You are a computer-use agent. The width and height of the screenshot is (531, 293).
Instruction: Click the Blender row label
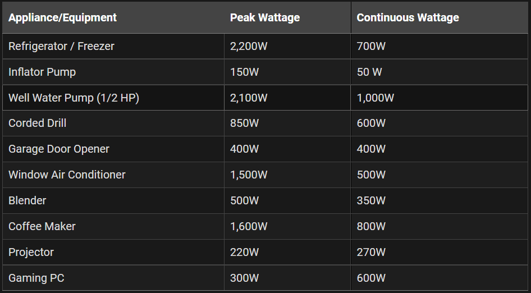pyautogui.click(x=27, y=200)
